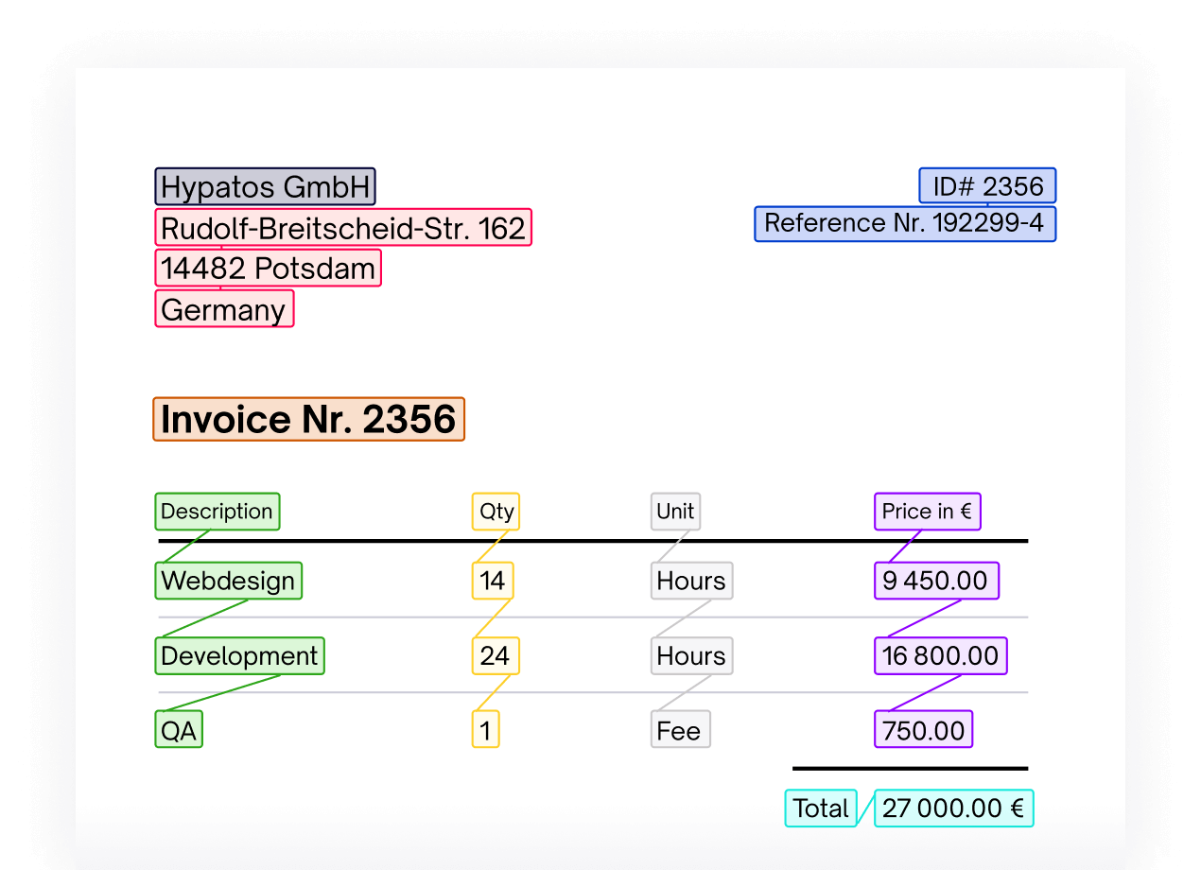This screenshot has height=870, width=1201.
Task: Click the Unit column header
Action: click(x=674, y=511)
